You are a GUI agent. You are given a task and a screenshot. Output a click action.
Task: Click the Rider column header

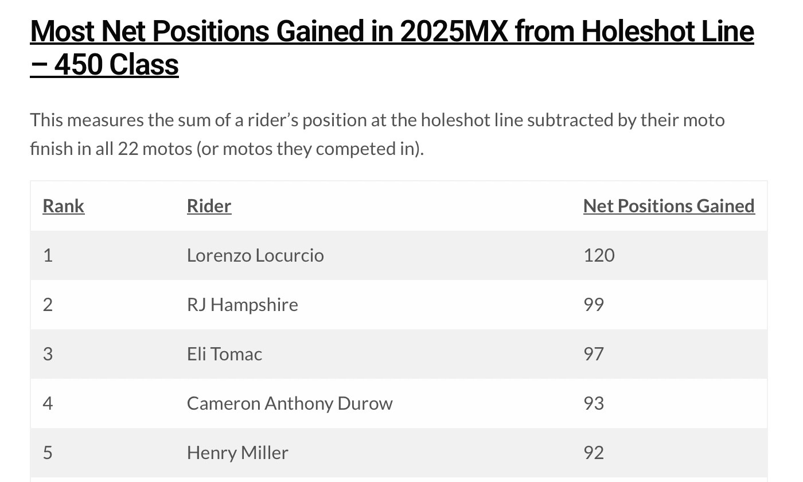[x=209, y=206]
